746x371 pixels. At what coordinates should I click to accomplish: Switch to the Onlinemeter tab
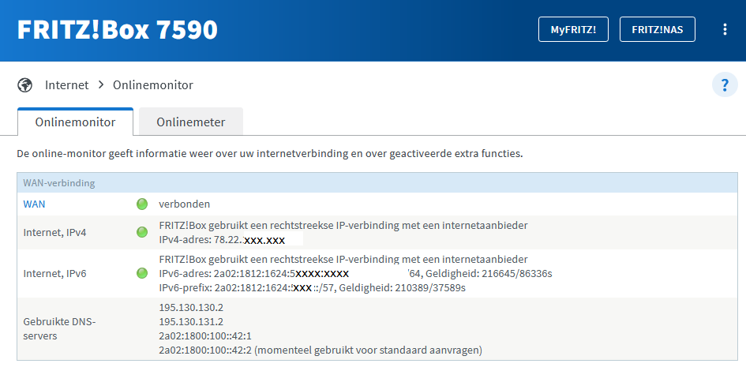coord(190,122)
